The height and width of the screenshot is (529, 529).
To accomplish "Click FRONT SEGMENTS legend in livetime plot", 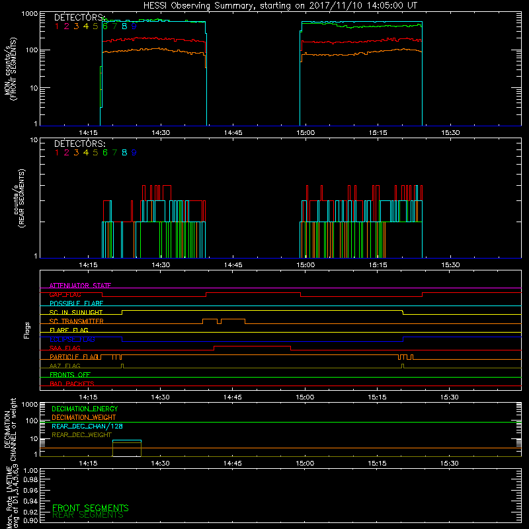I will click(x=91, y=508).
